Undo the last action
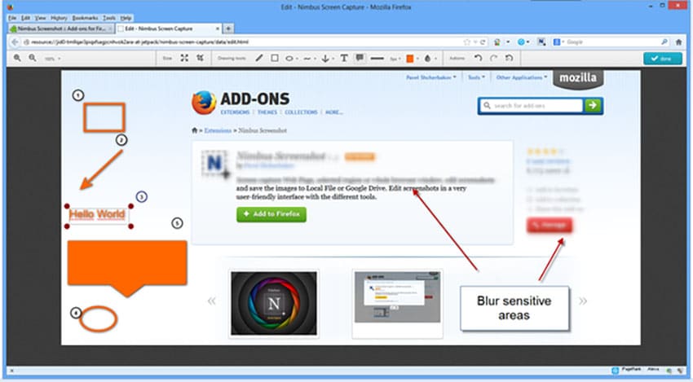The image size is (693, 382). [x=478, y=58]
